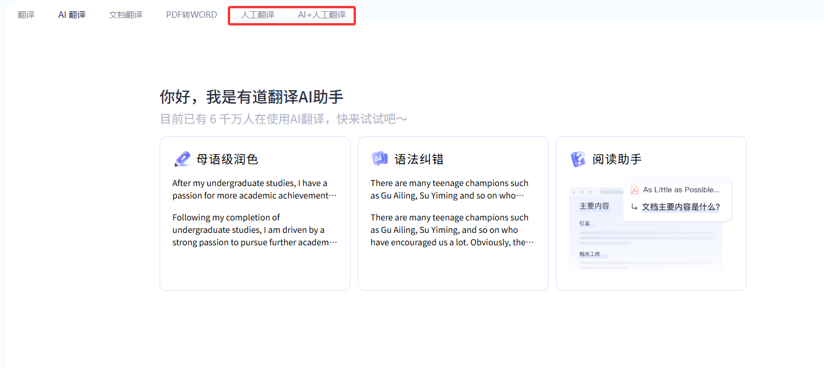Click the PDF icon beside As Little as Possible
824x368 pixels.
tap(634, 190)
